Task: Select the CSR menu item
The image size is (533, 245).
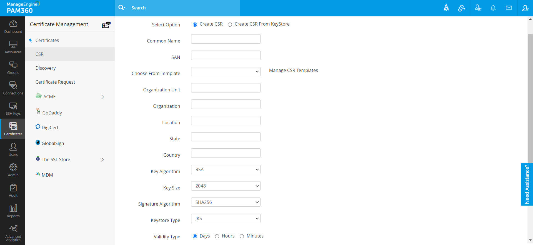Action: point(70,54)
